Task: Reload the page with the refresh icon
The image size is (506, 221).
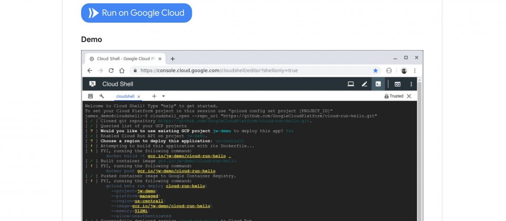Action: (111, 71)
